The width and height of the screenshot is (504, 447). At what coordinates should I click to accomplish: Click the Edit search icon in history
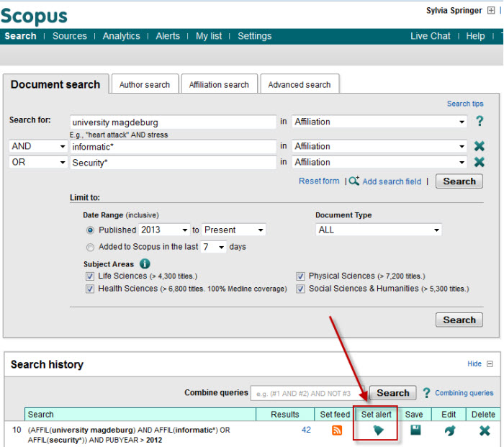pos(450,430)
